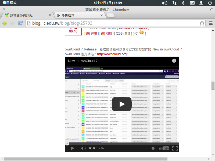
Task: Start the video with the large play button
Action: coord(122,104)
